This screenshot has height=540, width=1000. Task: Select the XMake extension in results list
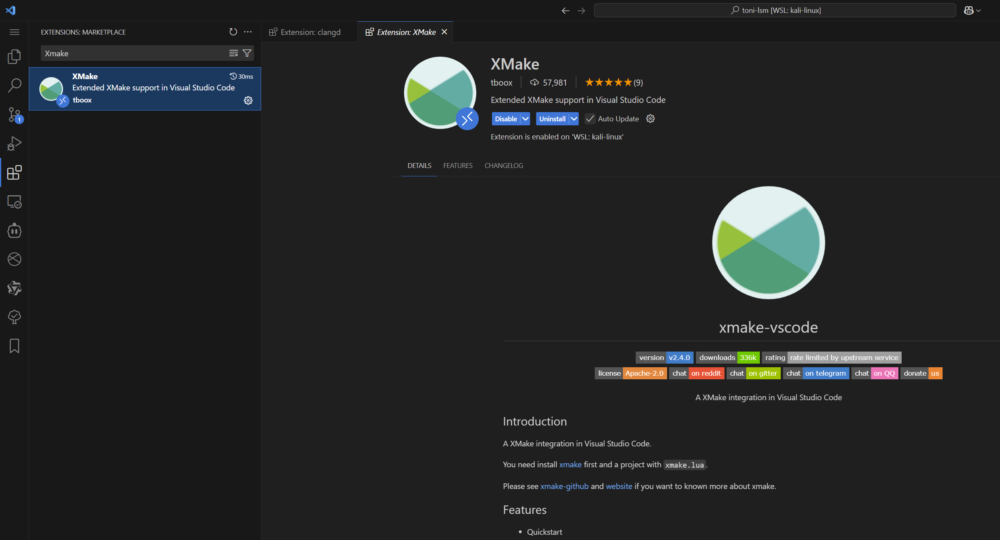coord(145,88)
